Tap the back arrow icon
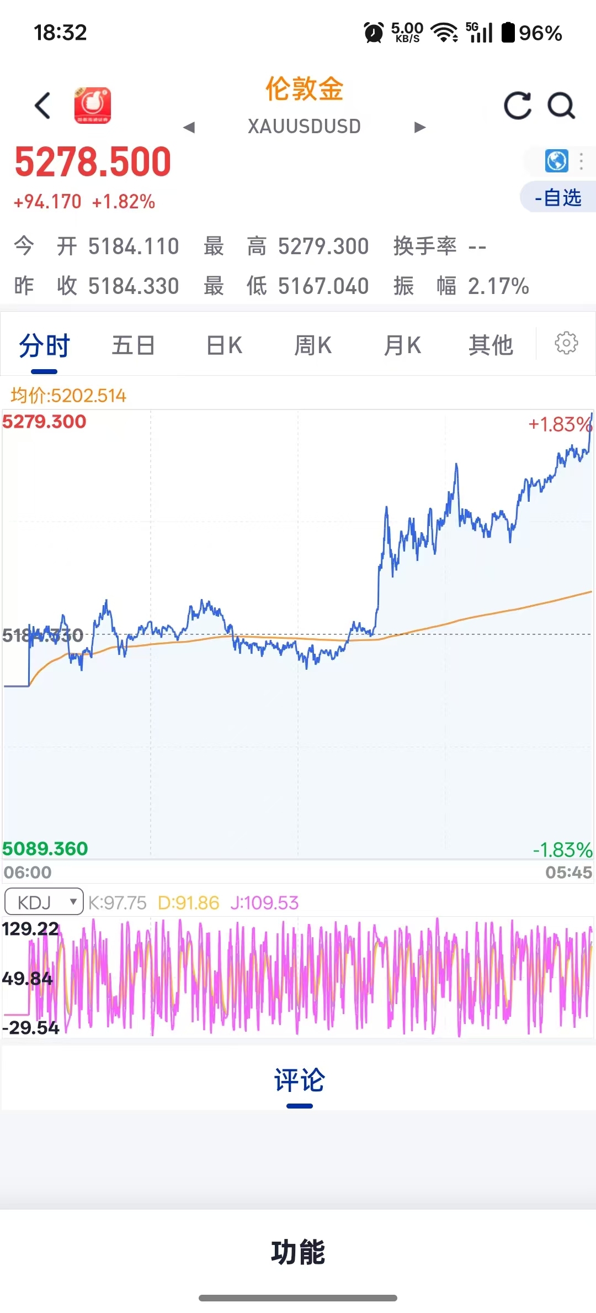This screenshot has height=1313, width=596. 42,106
